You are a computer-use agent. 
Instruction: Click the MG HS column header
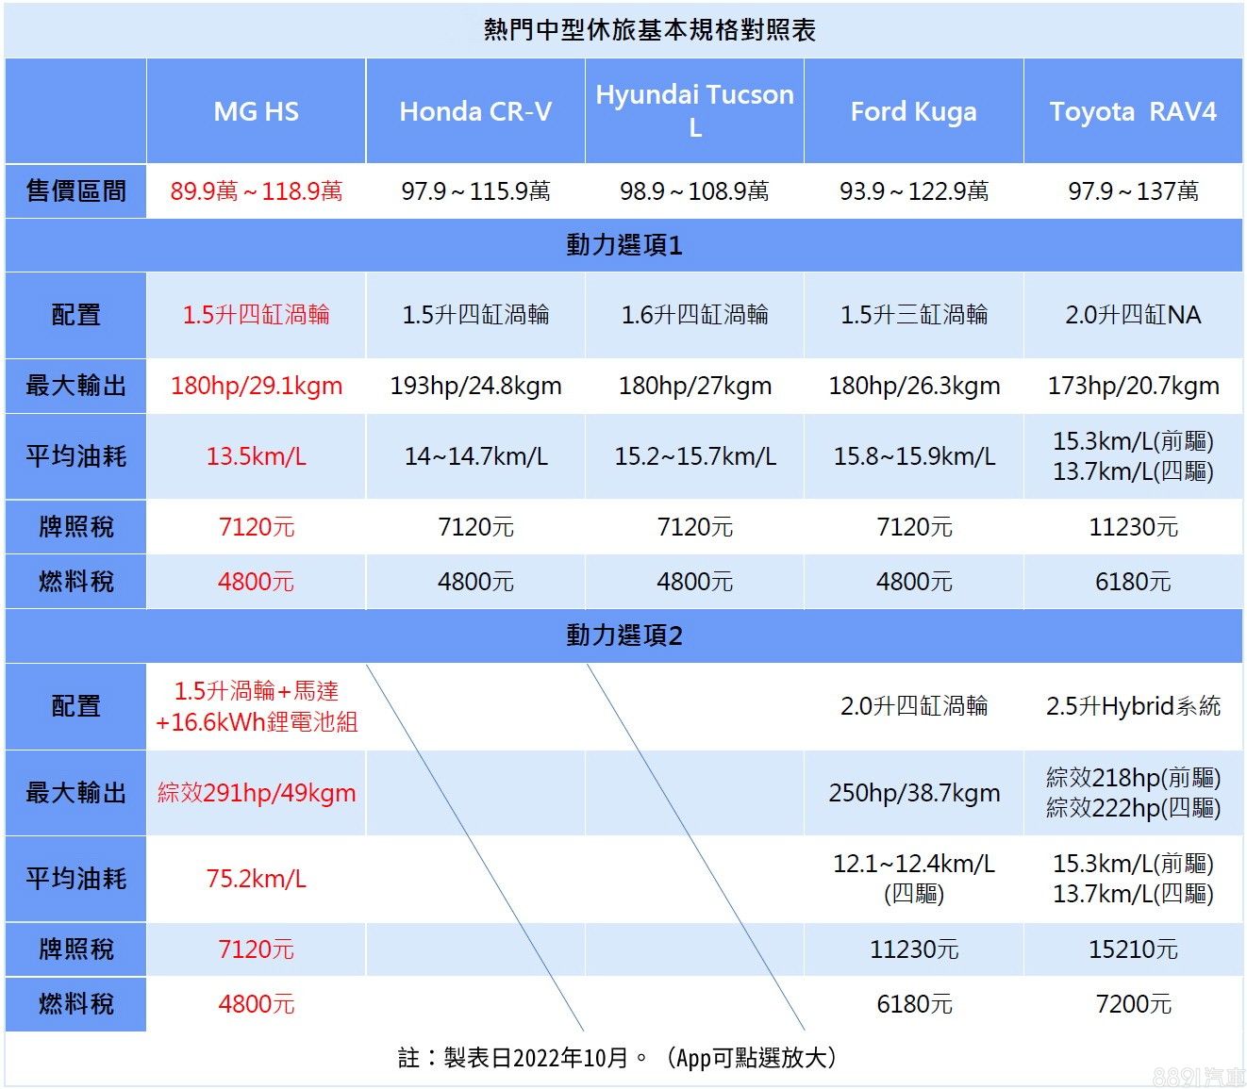(x=256, y=111)
